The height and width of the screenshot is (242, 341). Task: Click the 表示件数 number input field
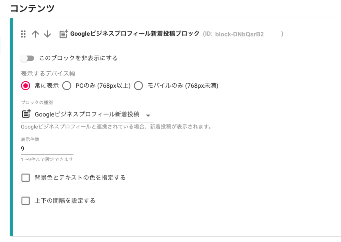[47, 148]
